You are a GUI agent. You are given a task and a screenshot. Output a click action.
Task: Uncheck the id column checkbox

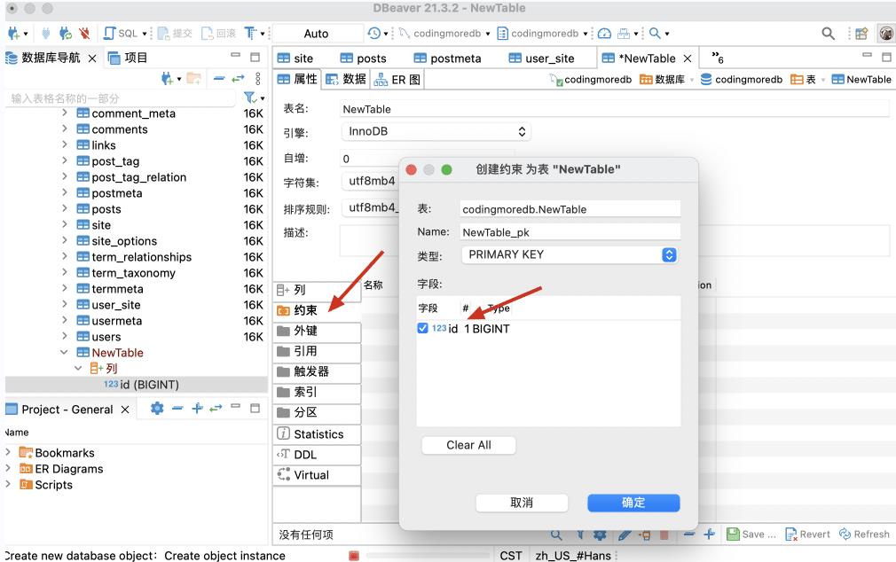pos(422,329)
